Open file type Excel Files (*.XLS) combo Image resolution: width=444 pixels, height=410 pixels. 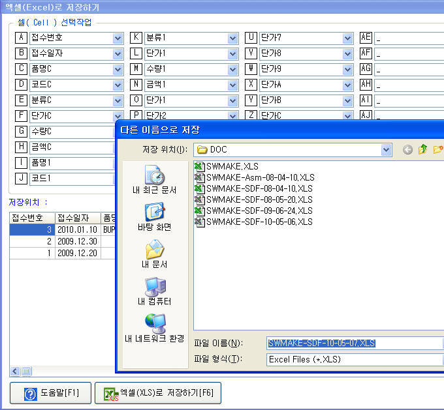355,359
